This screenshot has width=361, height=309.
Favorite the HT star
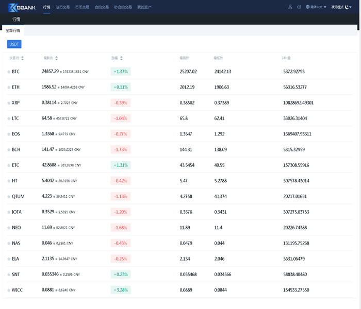click(9, 181)
